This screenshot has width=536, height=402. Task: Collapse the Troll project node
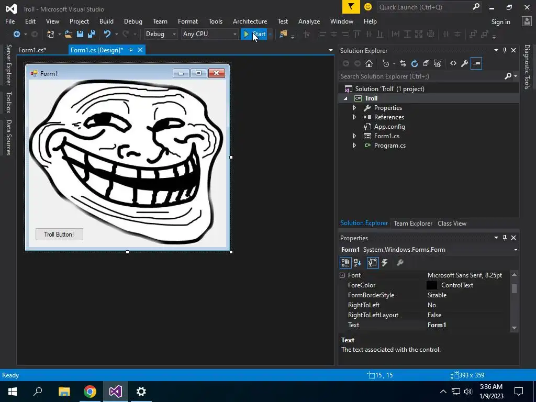pyautogui.click(x=345, y=98)
